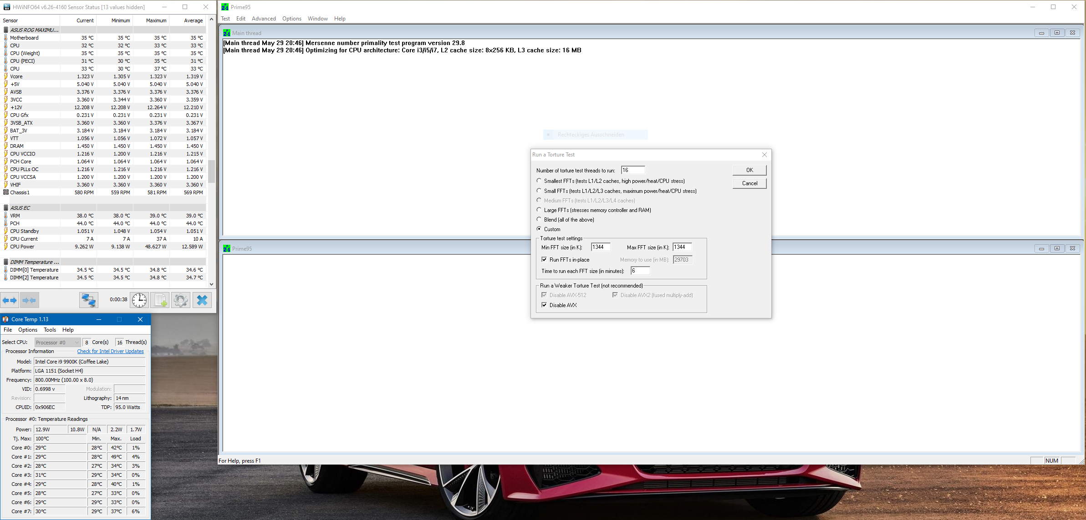This screenshot has width=1086, height=520.
Task: Open the Tools menu in Core Temp
Action: click(x=50, y=330)
